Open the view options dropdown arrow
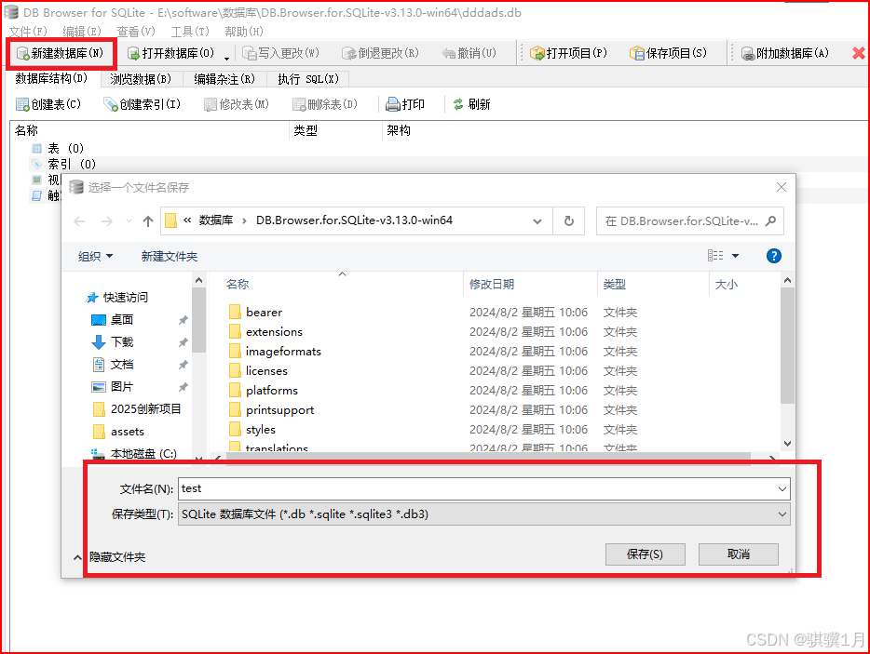The width and height of the screenshot is (870, 654). click(735, 256)
